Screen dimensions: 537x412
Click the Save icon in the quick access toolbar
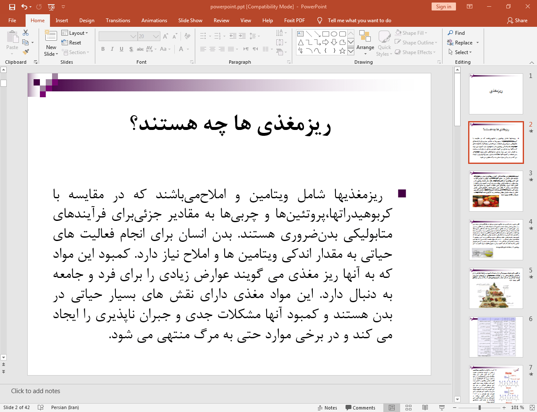(x=12, y=7)
